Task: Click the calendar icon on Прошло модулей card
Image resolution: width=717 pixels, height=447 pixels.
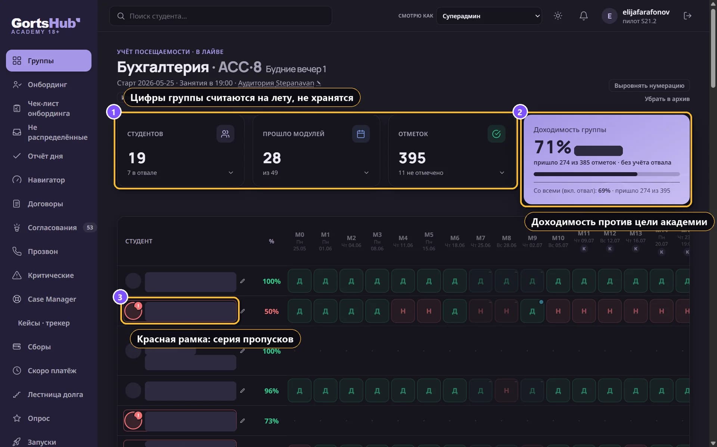Action: [361, 134]
